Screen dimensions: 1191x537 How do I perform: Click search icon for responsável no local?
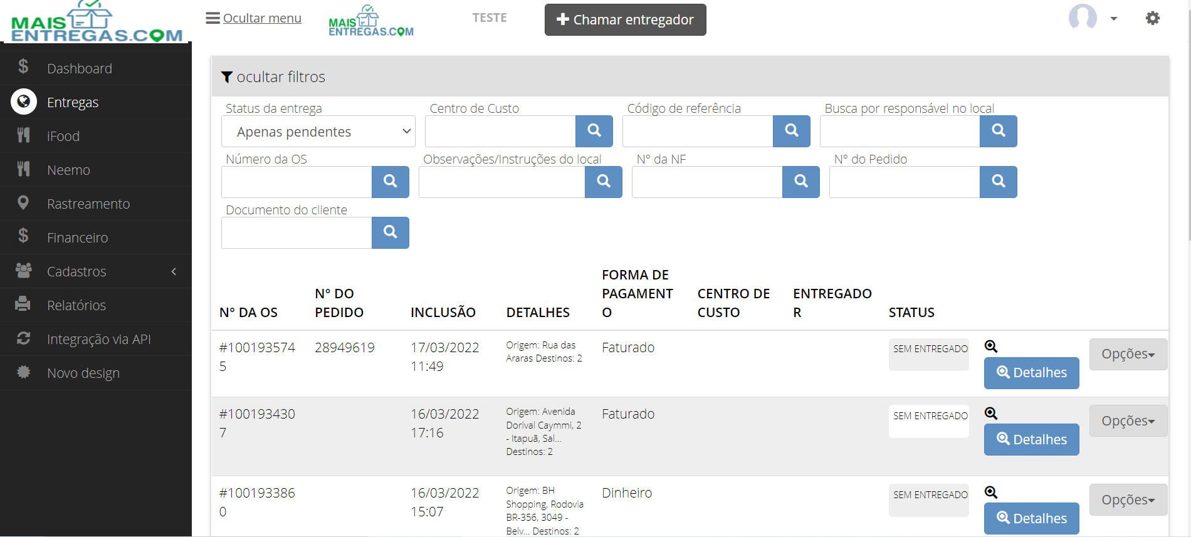999,131
